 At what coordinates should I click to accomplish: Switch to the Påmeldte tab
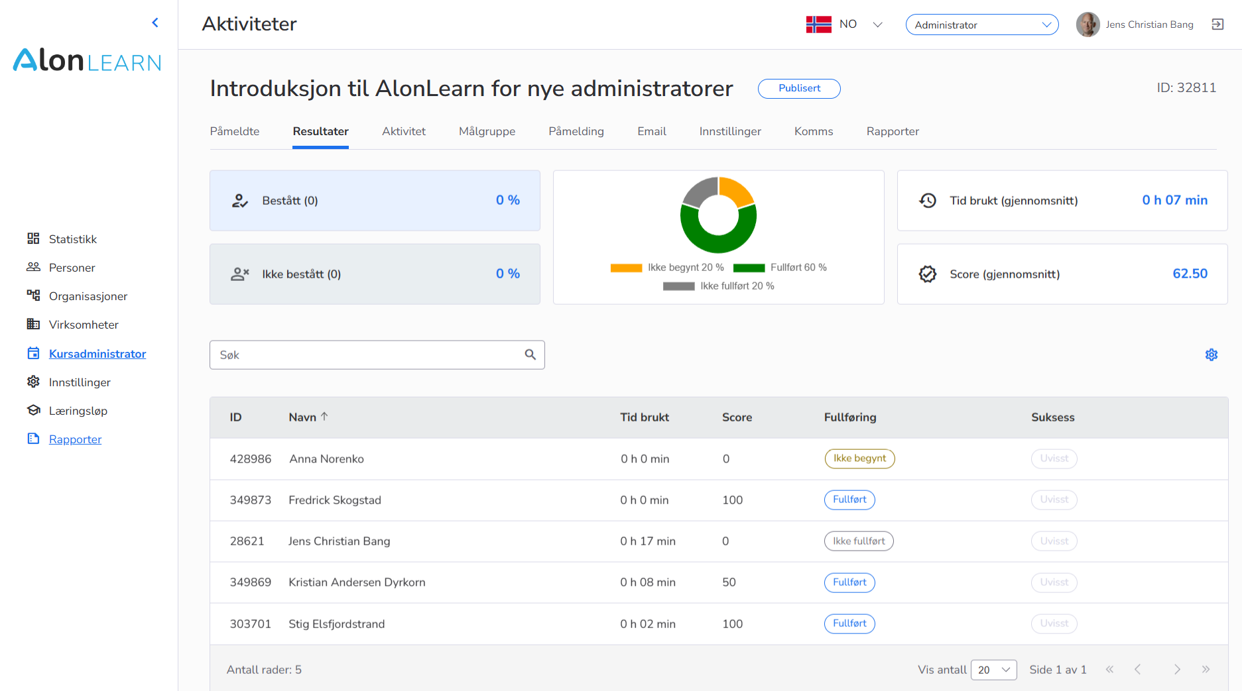click(235, 131)
